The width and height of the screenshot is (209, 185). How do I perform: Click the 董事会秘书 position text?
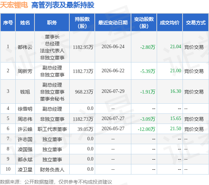pos(52,99)
